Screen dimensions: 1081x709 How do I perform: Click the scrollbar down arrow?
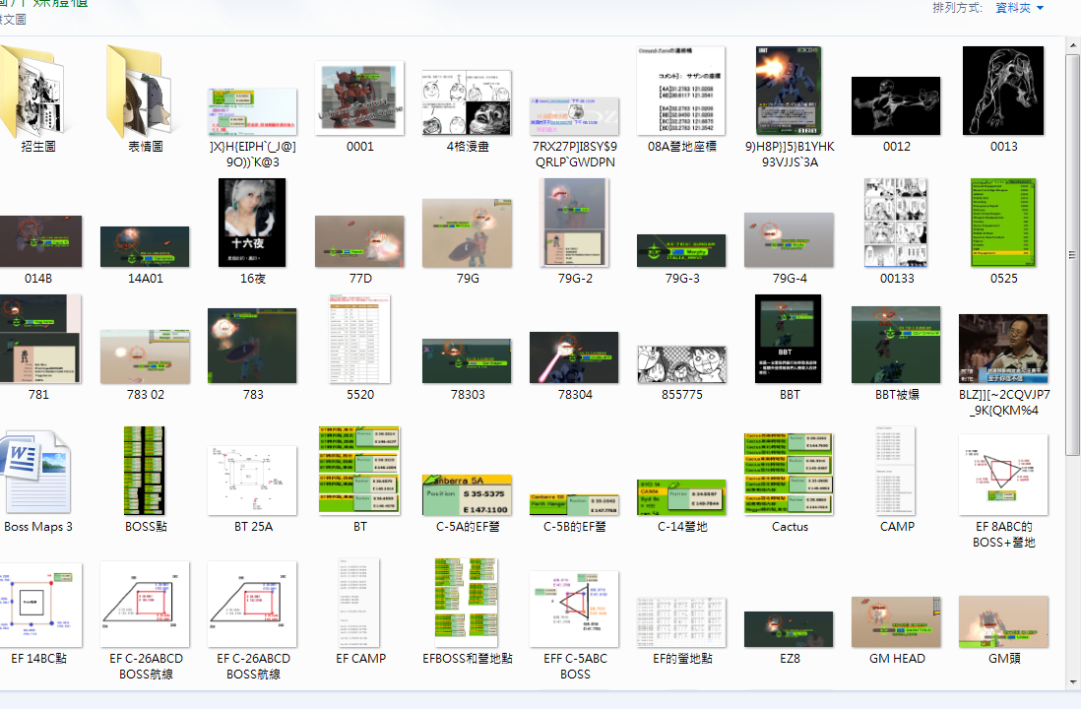[x=1073, y=682]
